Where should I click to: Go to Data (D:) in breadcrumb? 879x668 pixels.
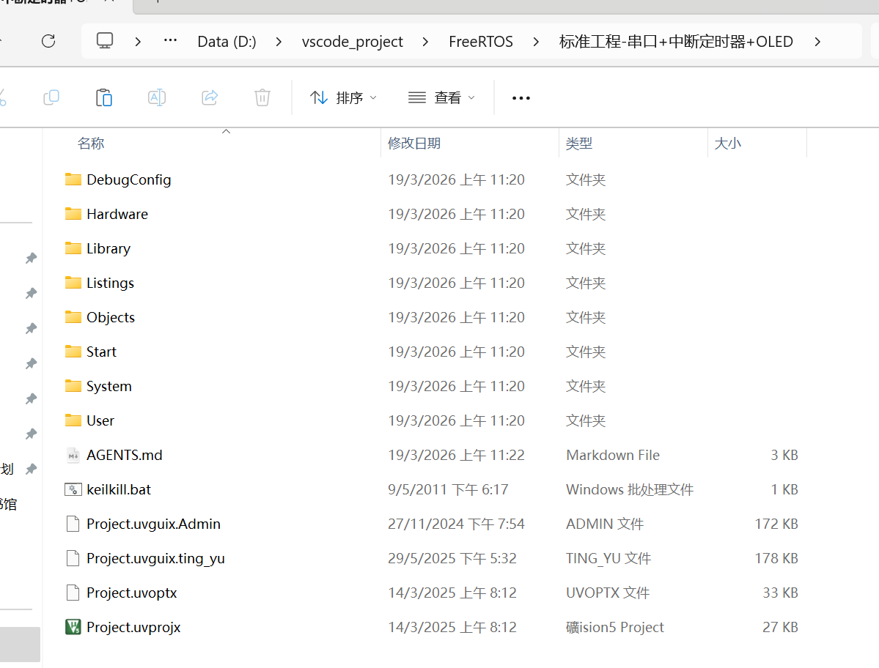click(227, 42)
